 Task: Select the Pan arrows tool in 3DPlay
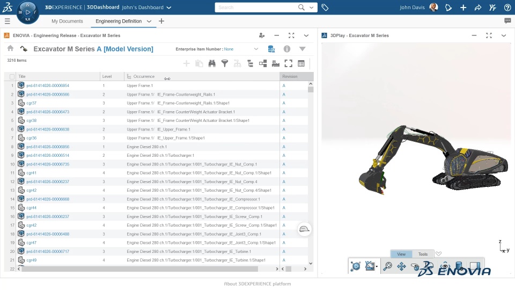coord(401,266)
